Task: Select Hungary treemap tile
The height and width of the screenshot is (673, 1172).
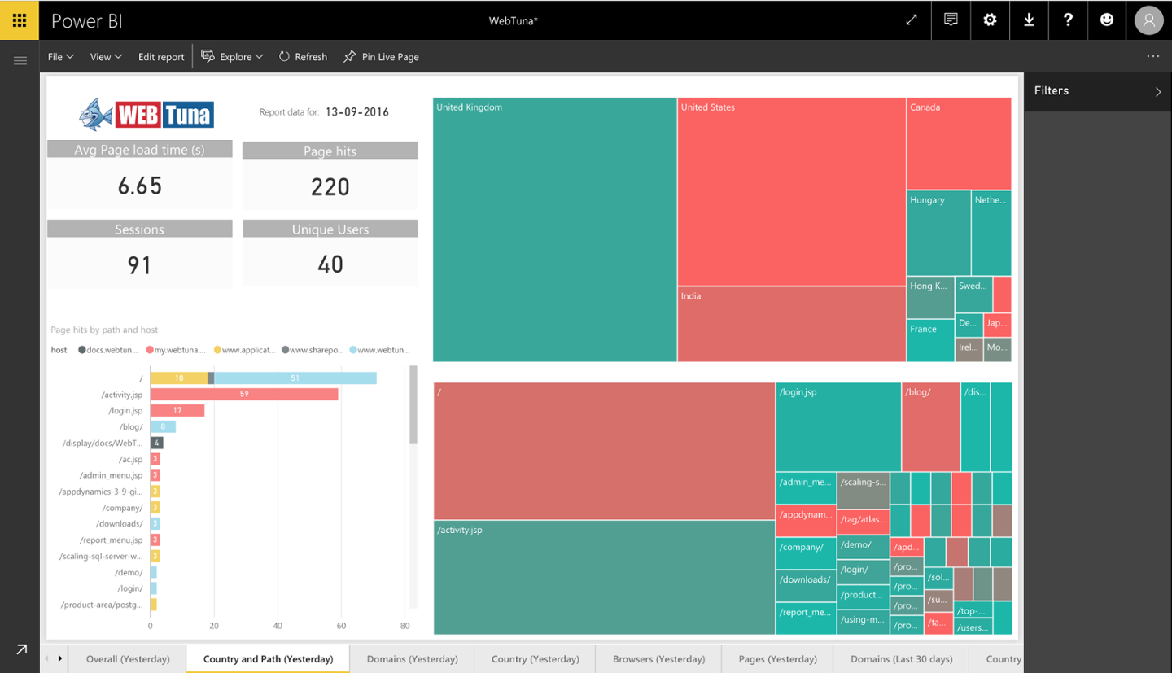Action: [938, 233]
